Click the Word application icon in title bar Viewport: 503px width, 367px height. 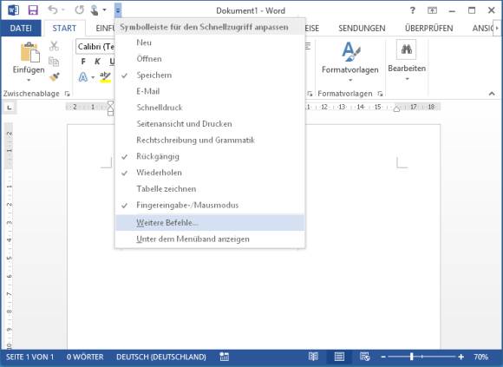point(13,10)
